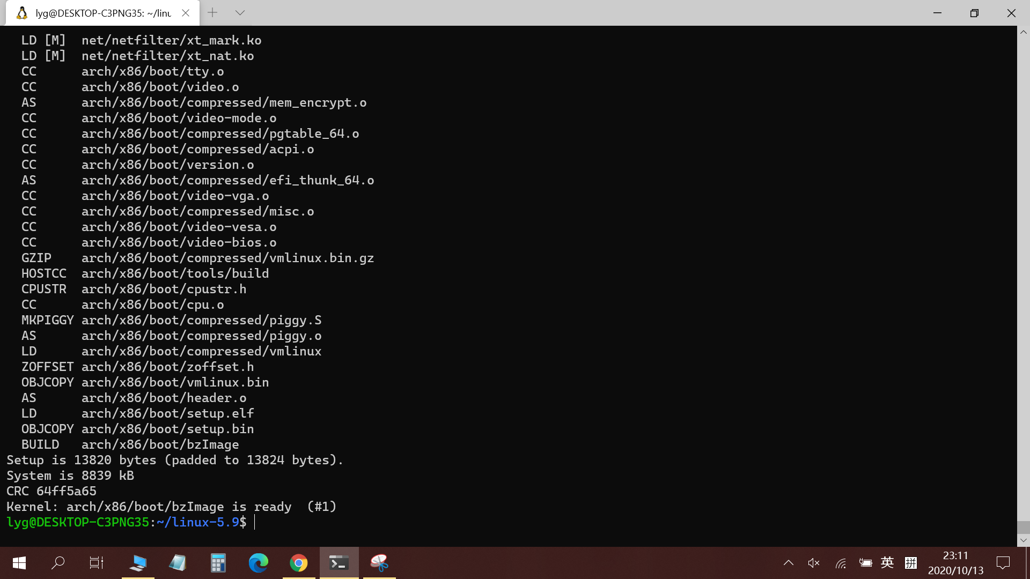Open taskbar Search magnifier
Viewport: 1030px width, 579px height.
point(58,563)
